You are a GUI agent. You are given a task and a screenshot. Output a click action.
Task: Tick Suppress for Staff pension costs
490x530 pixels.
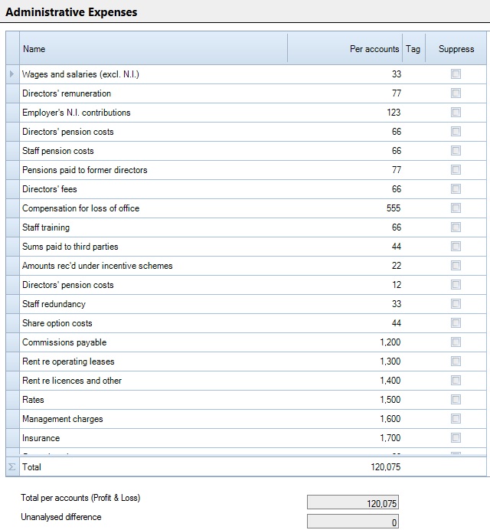[x=456, y=150]
